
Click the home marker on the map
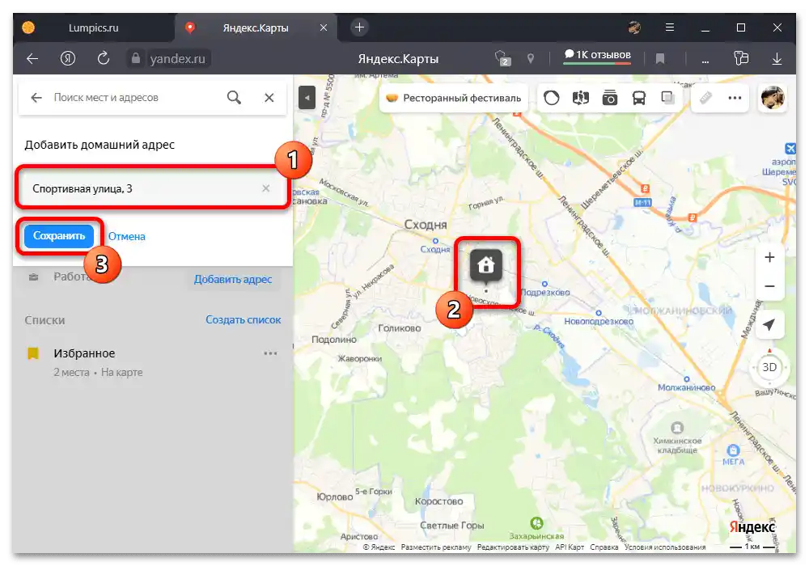(x=485, y=265)
